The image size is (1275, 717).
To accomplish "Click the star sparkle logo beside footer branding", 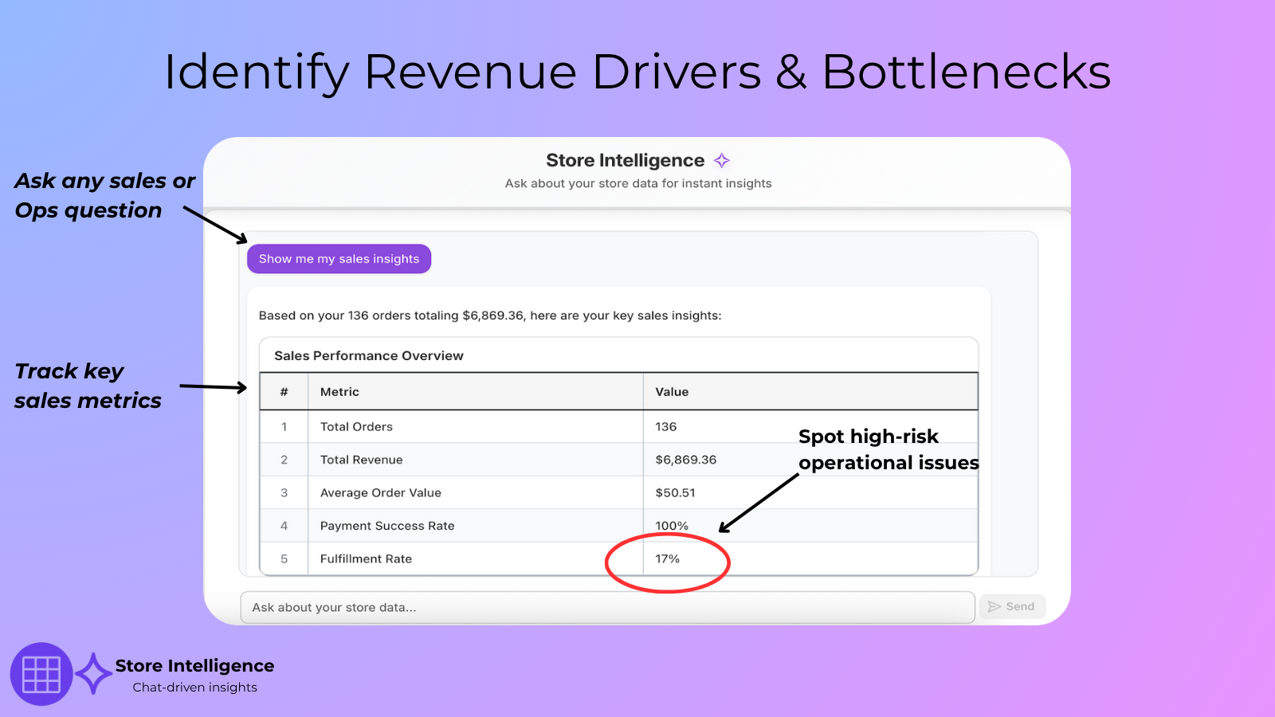I will pyautogui.click(x=94, y=674).
